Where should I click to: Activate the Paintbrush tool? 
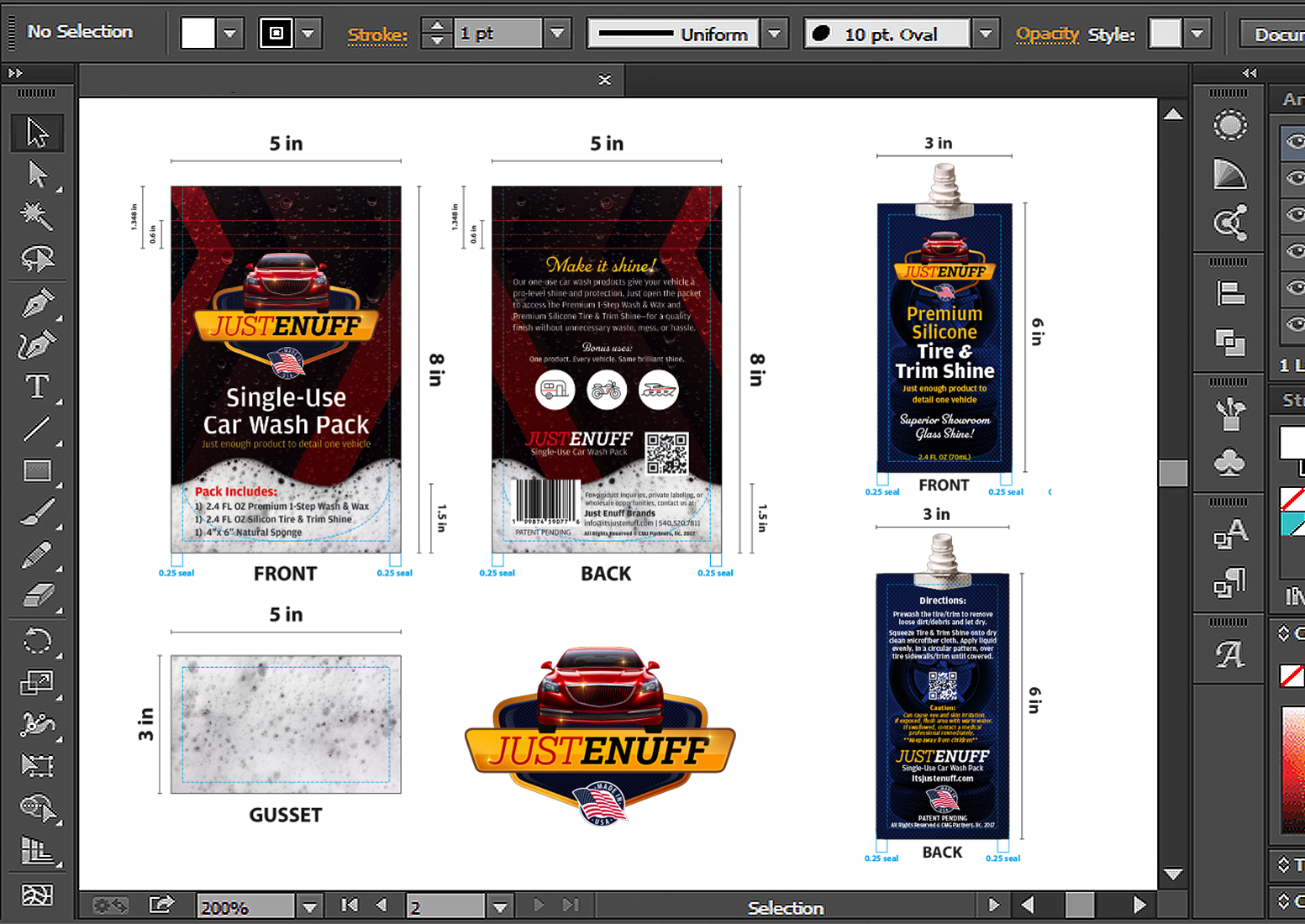click(37, 512)
